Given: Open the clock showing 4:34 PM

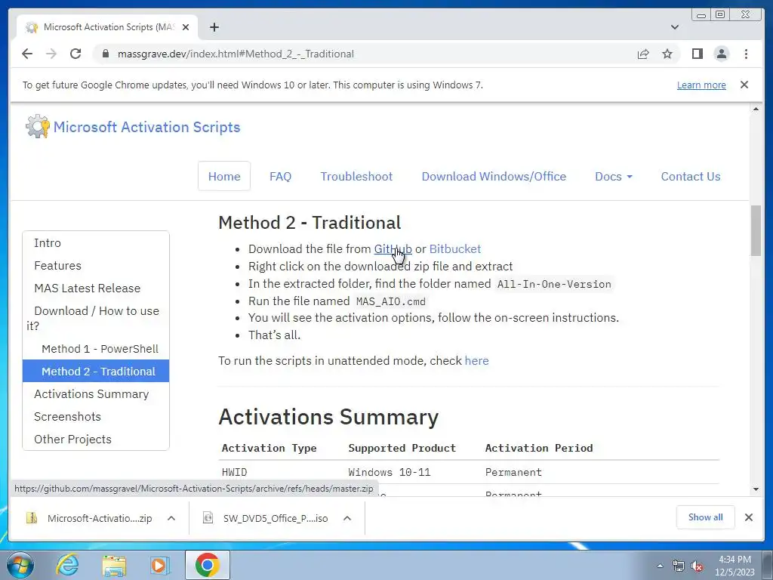Looking at the screenshot, I should 735,565.
